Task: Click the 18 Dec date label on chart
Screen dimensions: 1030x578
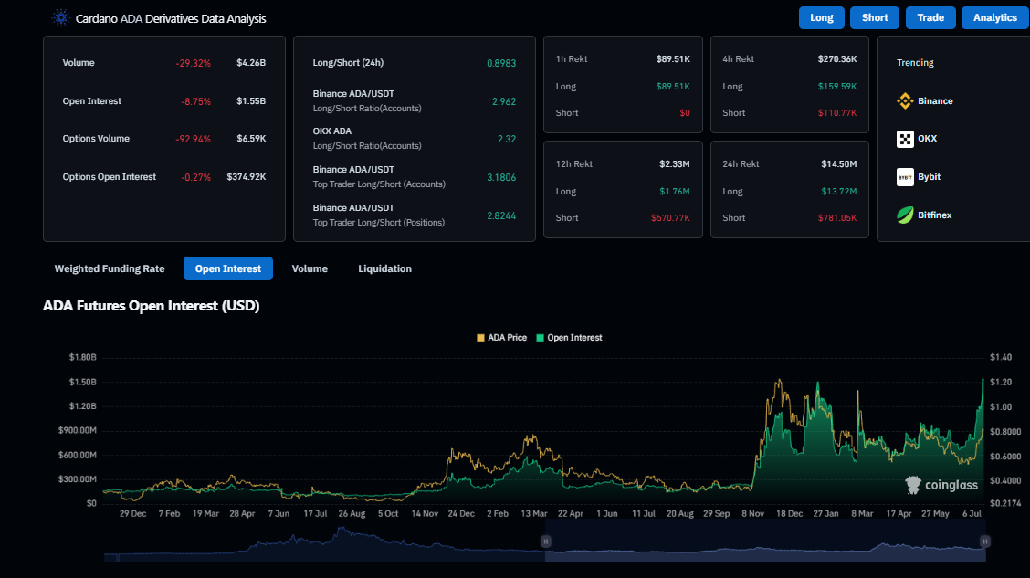Action: (x=789, y=514)
